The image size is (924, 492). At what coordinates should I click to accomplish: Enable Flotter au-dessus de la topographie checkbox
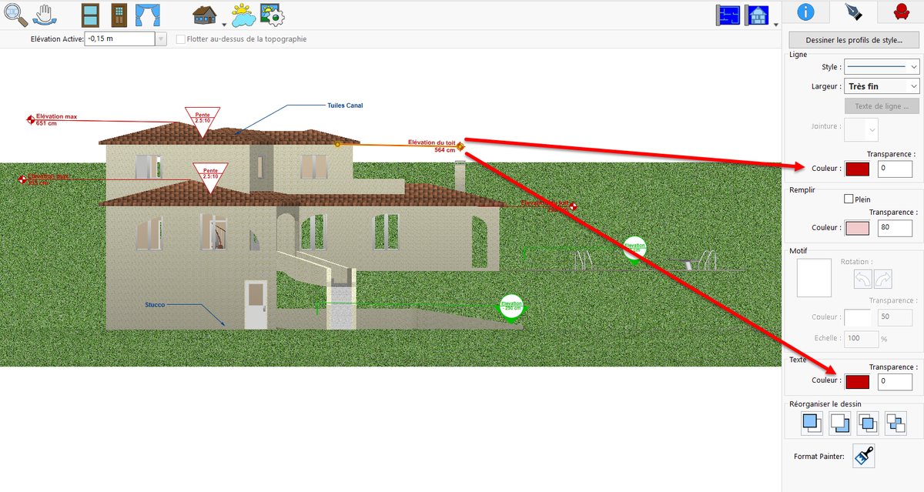(181, 38)
